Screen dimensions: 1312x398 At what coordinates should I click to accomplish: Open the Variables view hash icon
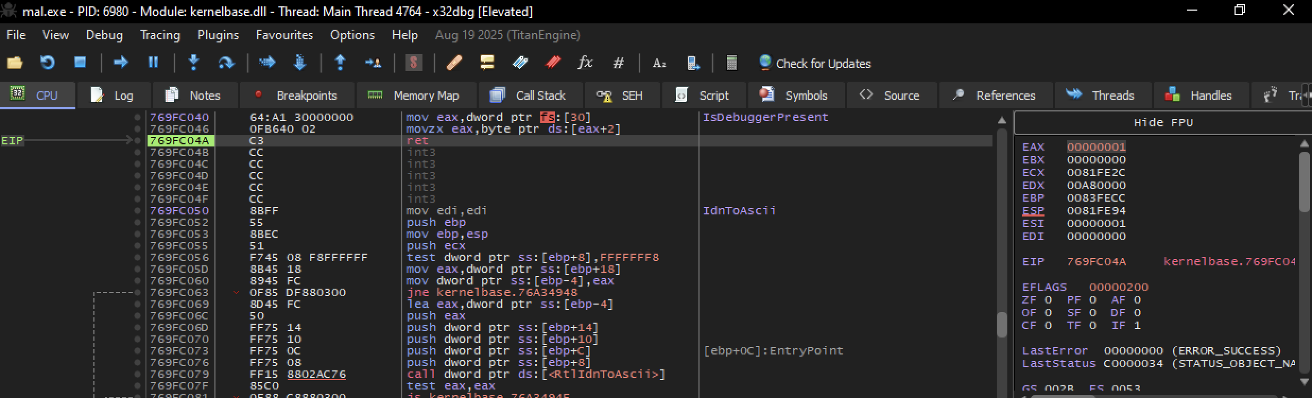pos(618,63)
